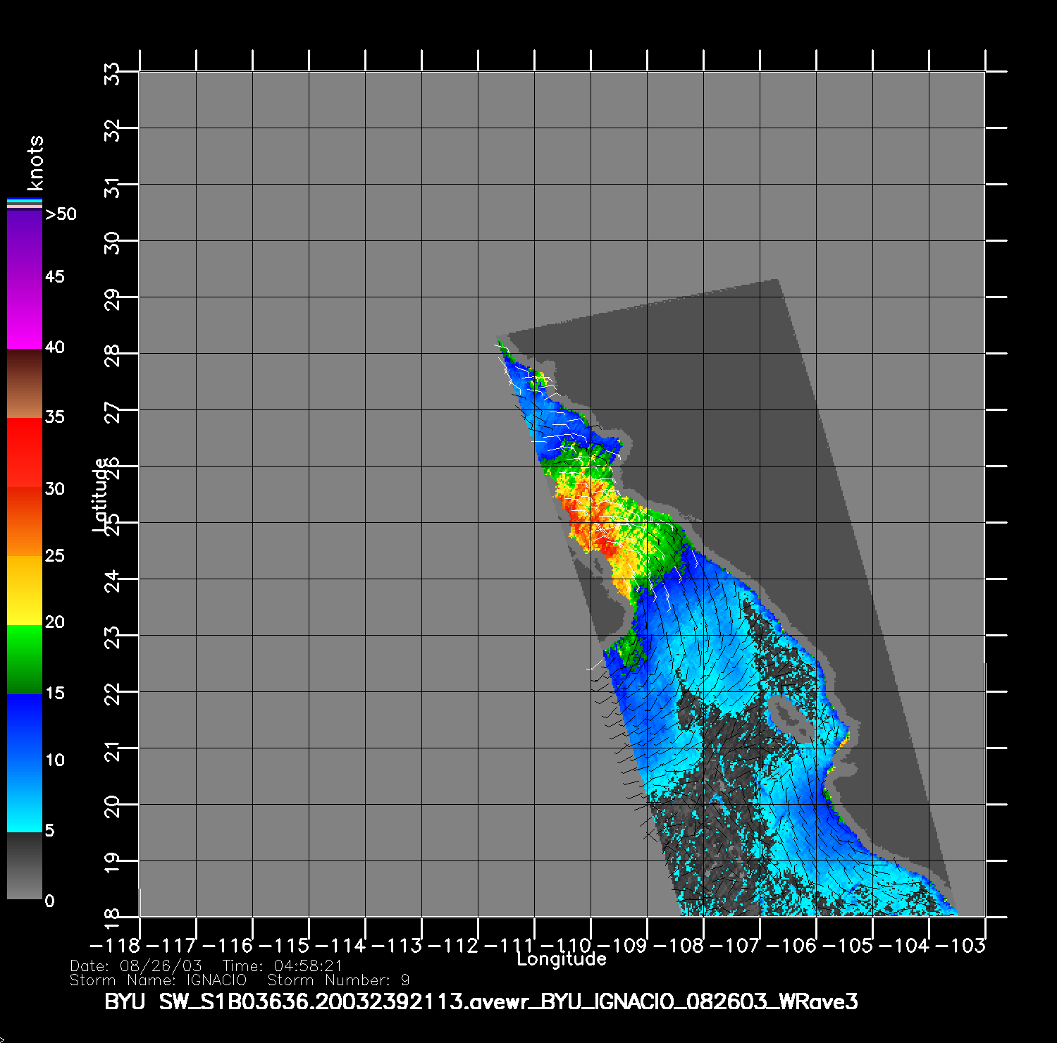Click the gray 0-5 knots legend band
The height and width of the screenshot is (1043, 1057).
pos(25,865)
